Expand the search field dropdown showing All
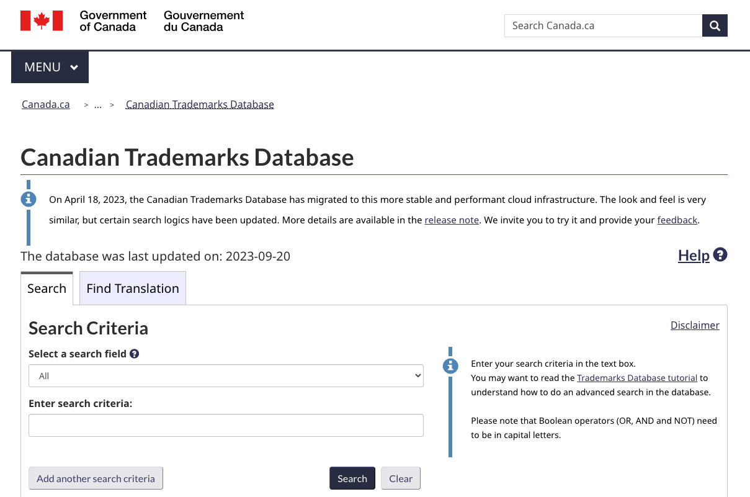The image size is (750, 497). click(x=226, y=376)
